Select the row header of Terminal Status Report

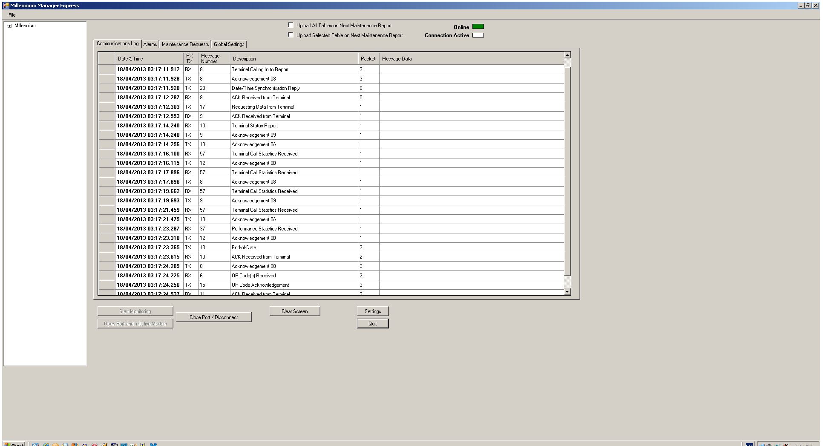point(106,126)
